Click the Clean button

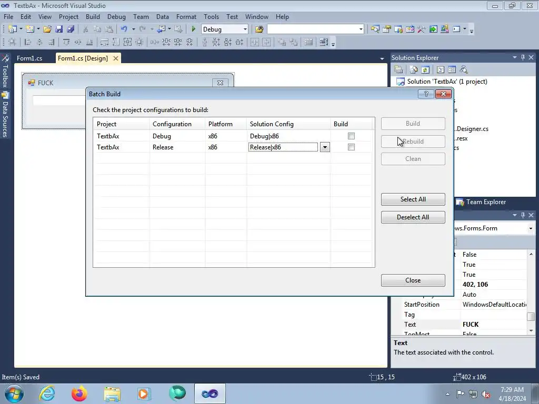click(x=413, y=159)
